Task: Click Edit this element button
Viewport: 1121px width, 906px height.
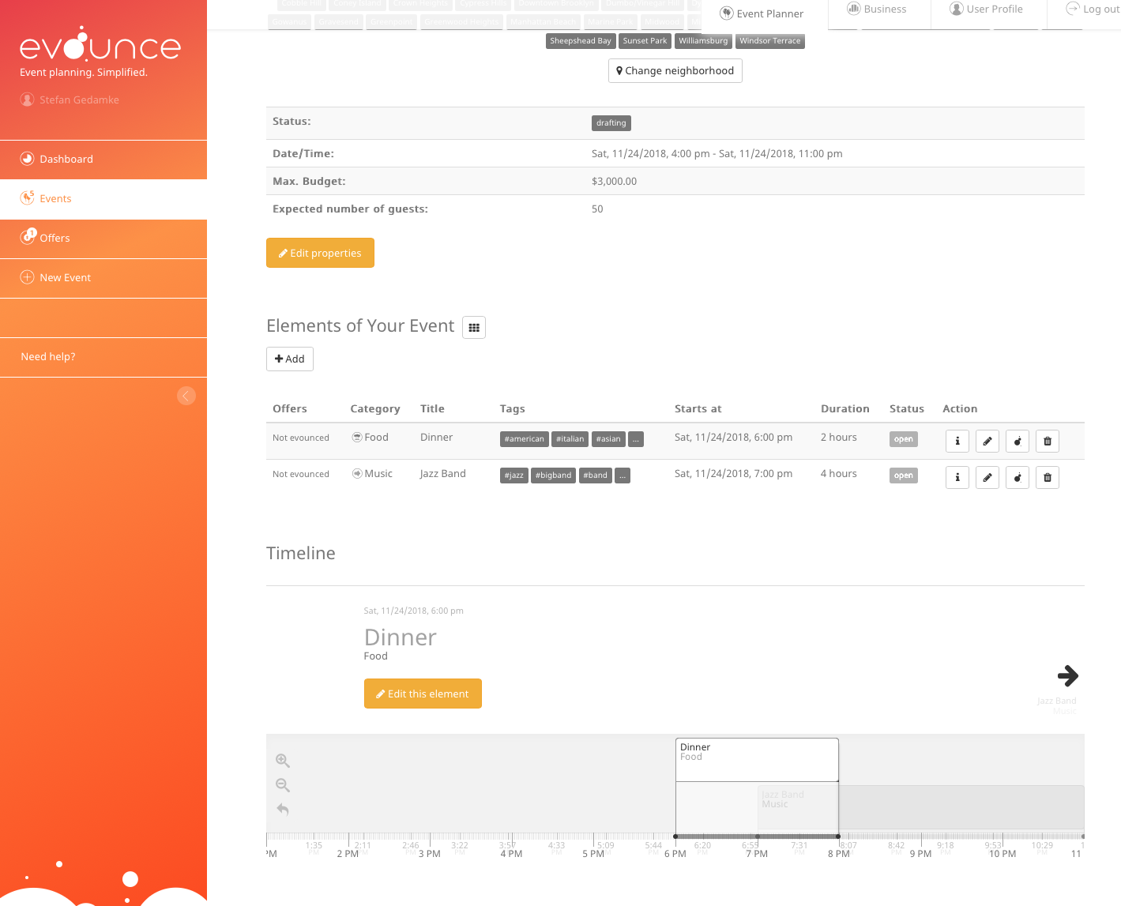Action: [x=423, y=694]
